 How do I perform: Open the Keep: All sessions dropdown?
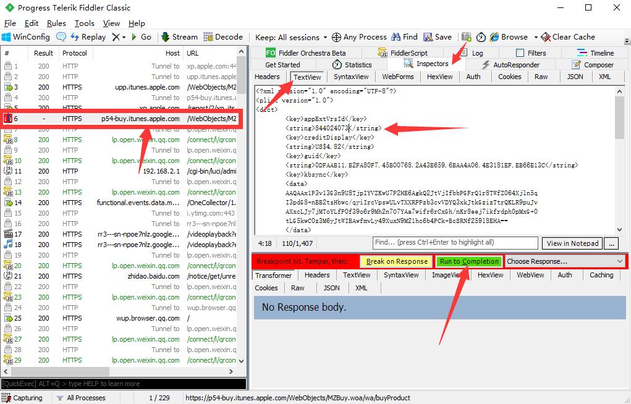point(291,37)
